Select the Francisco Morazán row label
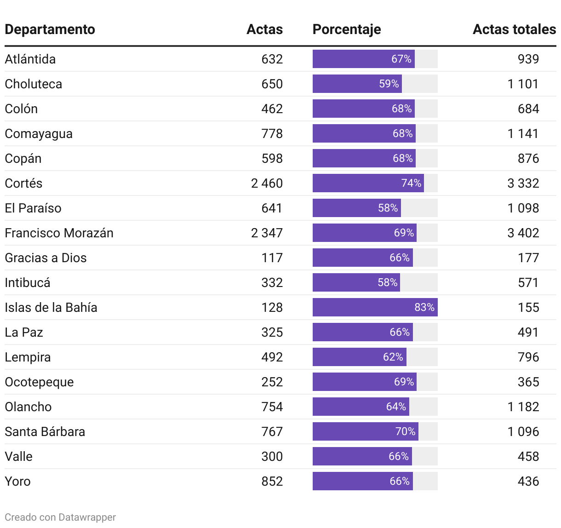Viewport: 561px width, 528px height. [59, 233]
